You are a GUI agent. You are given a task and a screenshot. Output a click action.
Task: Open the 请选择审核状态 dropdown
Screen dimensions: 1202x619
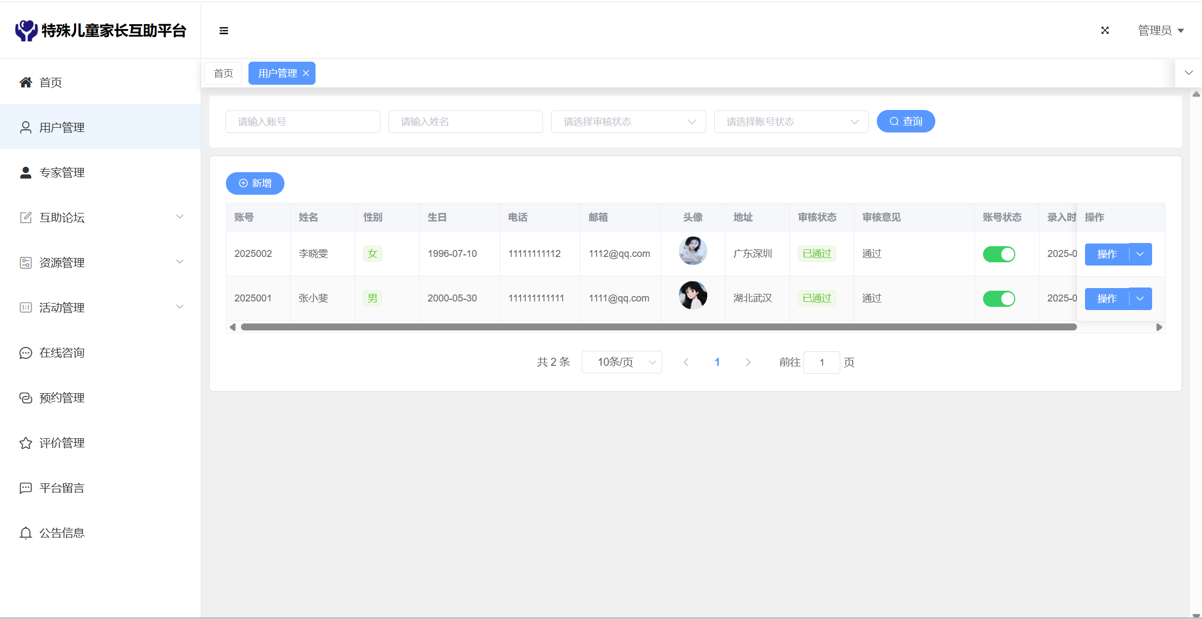(628, 122)
